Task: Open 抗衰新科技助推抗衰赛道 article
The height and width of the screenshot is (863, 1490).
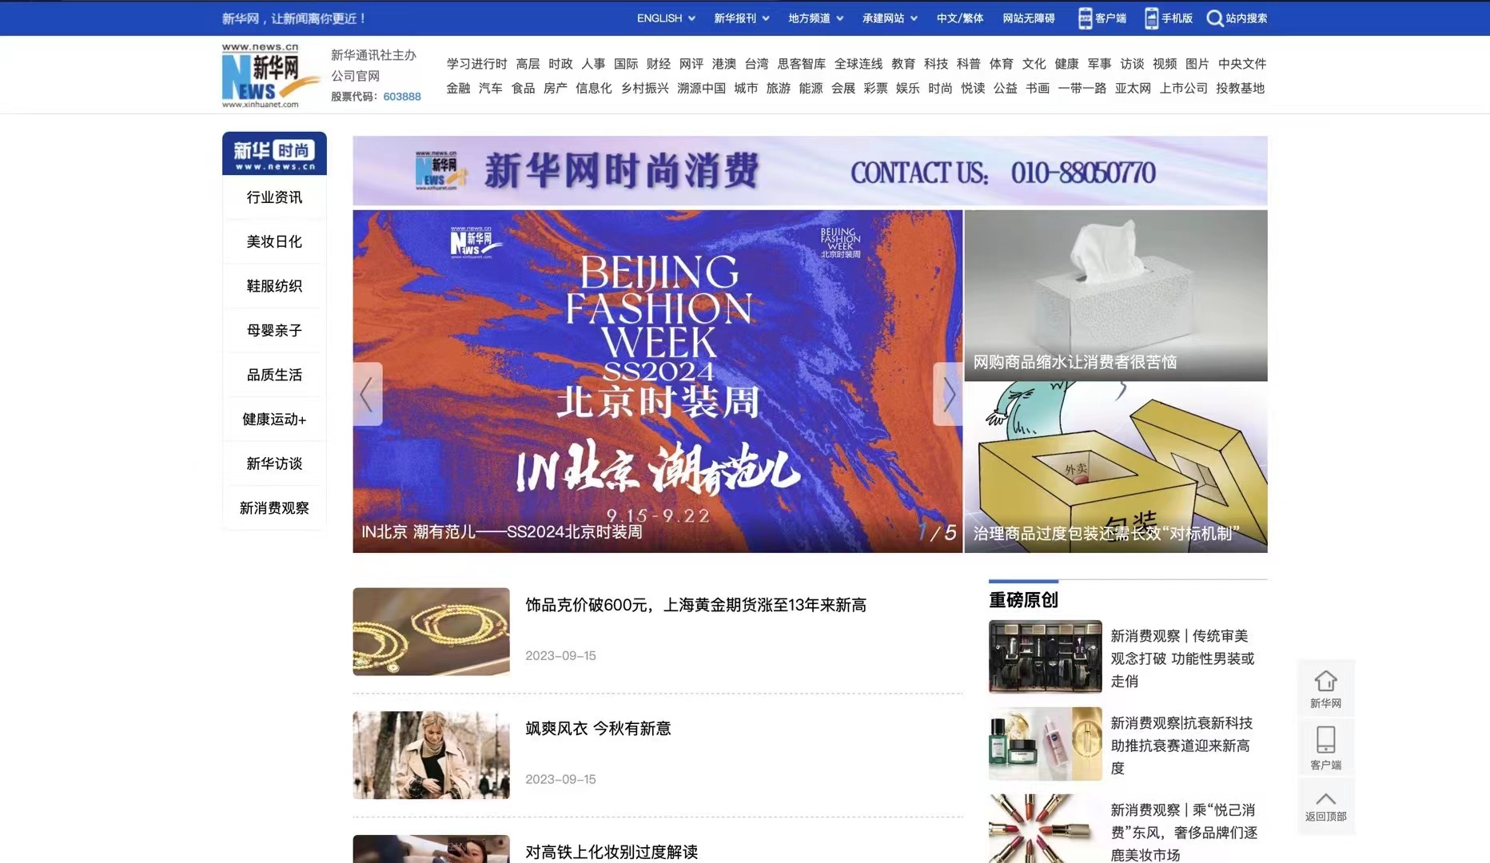Action: point(1181,746)
